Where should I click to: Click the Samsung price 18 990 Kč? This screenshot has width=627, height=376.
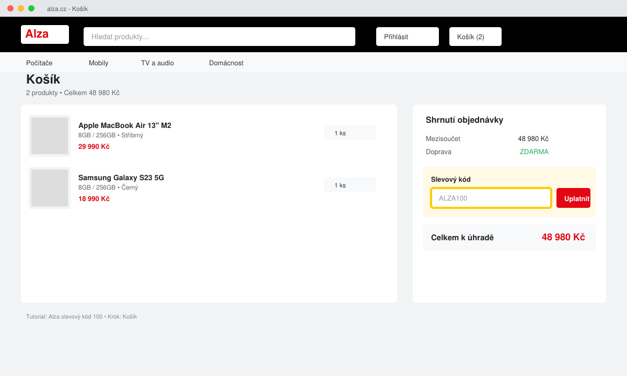(94, 199)
